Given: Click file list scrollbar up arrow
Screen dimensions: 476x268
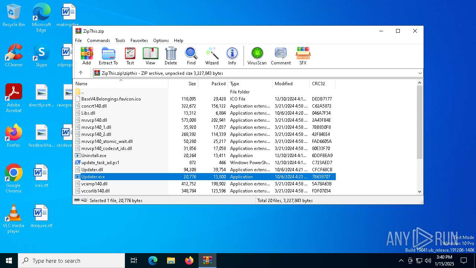Looking at the screenshot, I should (x=420, y=83).
